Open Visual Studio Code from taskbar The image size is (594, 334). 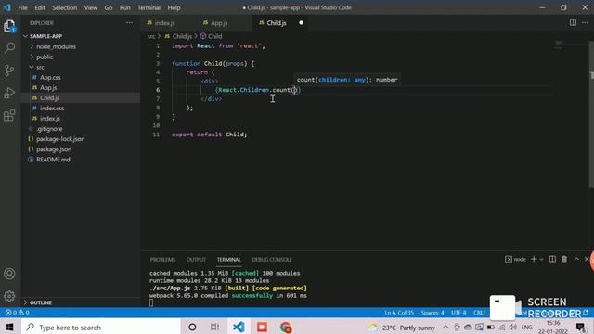(x=239, y=327)
